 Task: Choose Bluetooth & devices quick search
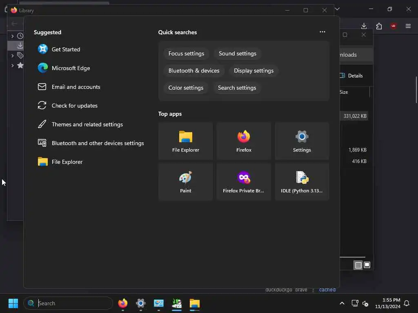click(194, 71)
